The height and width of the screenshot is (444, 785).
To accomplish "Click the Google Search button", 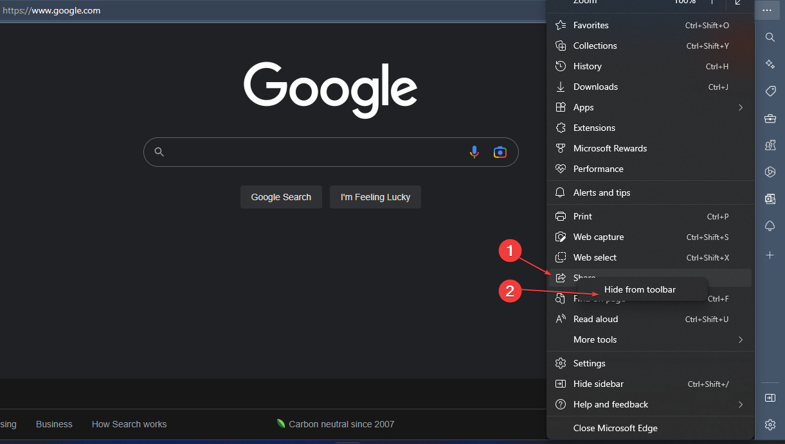I will tap(281, 197).
